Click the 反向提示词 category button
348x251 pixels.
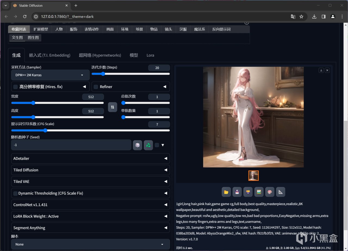[x=221, y=29]
